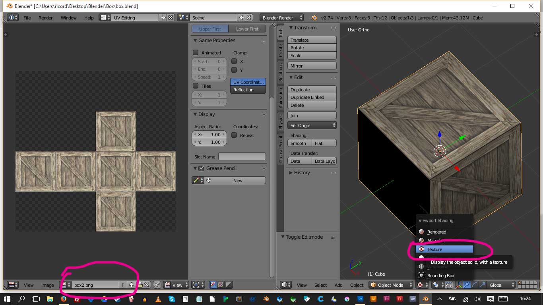543x305 pixels.
Task: Add a new screen layout
Action: [x=163, y=17]
